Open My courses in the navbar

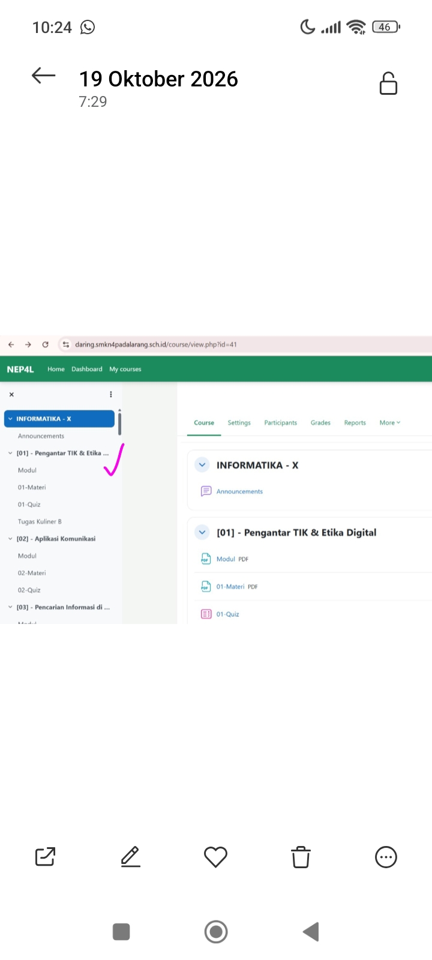125,369
